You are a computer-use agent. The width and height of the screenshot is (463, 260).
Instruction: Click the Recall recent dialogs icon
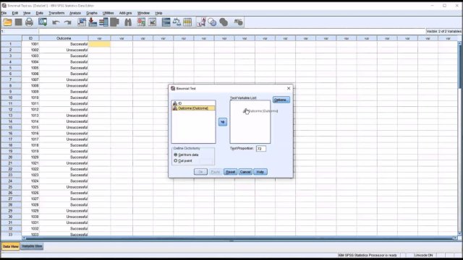click(x=43, y=22)
